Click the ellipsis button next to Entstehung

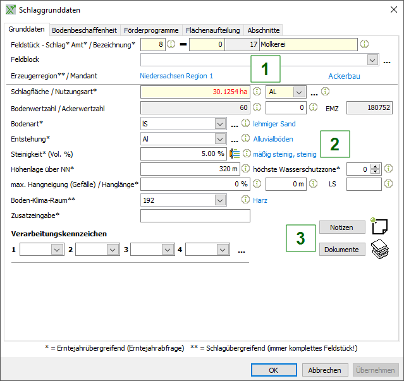(234, 139)
